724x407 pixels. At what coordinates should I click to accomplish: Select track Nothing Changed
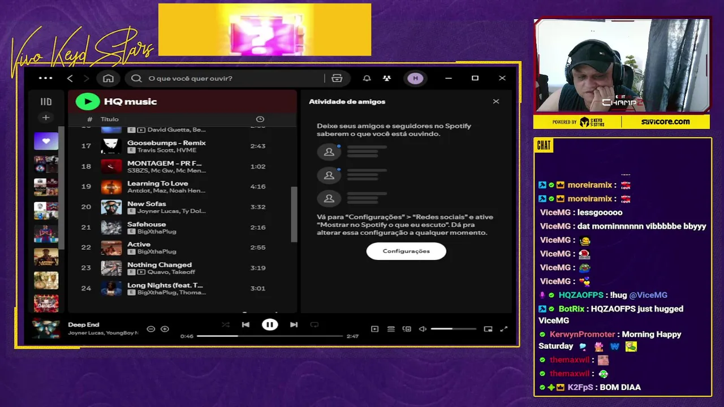click(160, 265)
